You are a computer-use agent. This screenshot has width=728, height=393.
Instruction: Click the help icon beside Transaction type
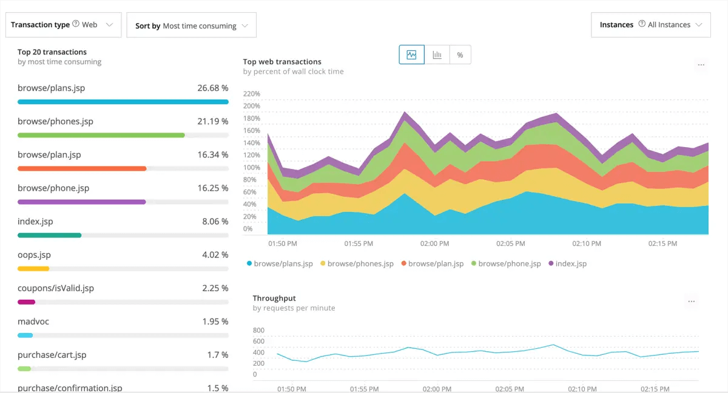[x=77, y=25]
